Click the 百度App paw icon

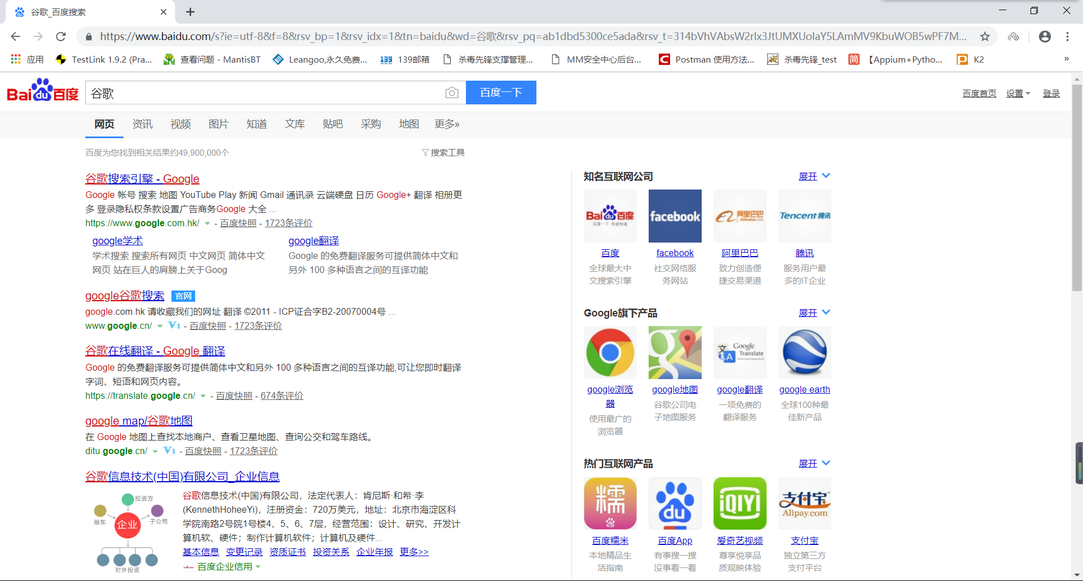675,504
